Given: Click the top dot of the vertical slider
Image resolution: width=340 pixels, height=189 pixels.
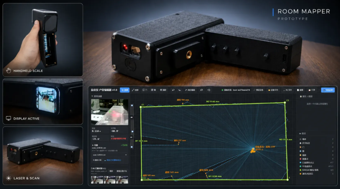Looking at the screenshot, I should [132, 105].
